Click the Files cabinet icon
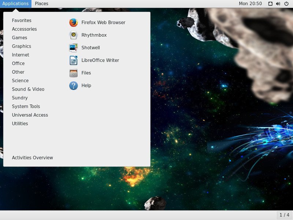Screen dimensions: 293x220 coord(74,73)
